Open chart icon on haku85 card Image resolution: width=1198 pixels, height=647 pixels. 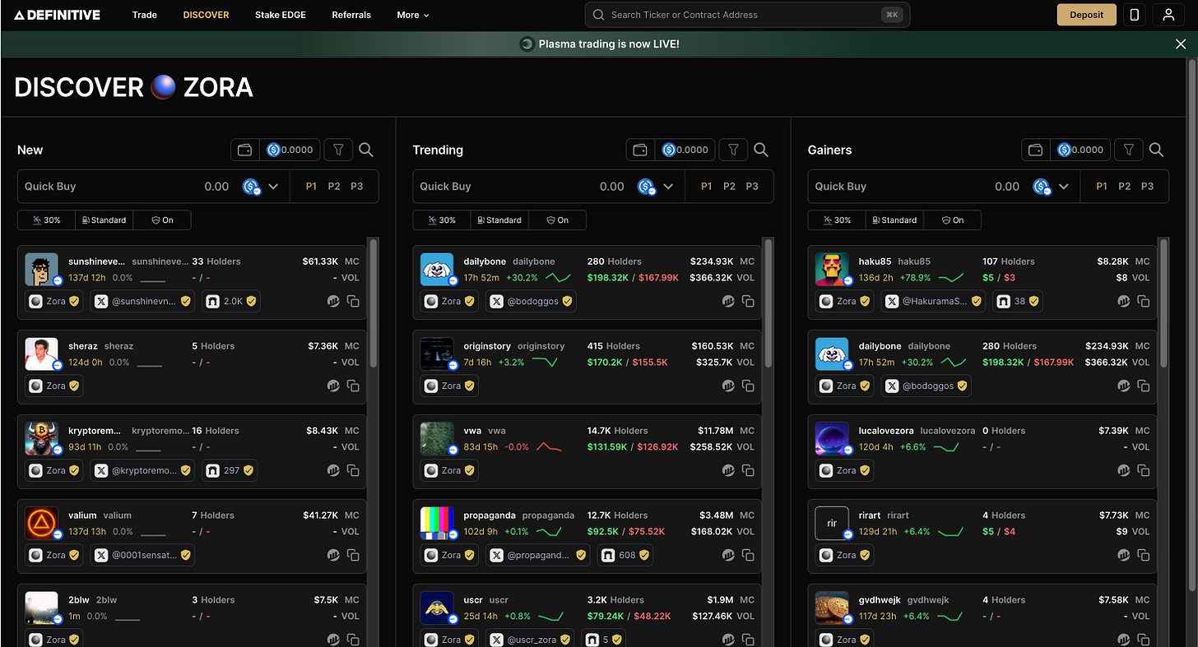[1123, 301]
